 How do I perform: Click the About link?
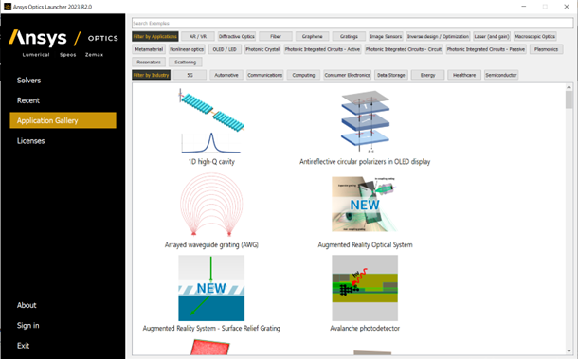27,305
